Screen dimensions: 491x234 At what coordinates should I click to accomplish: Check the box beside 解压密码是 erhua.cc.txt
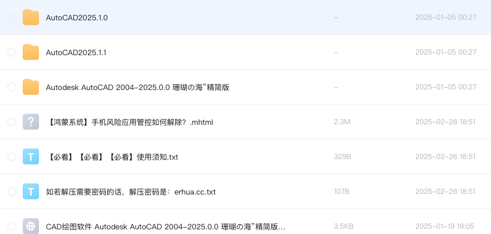(12, 192)
